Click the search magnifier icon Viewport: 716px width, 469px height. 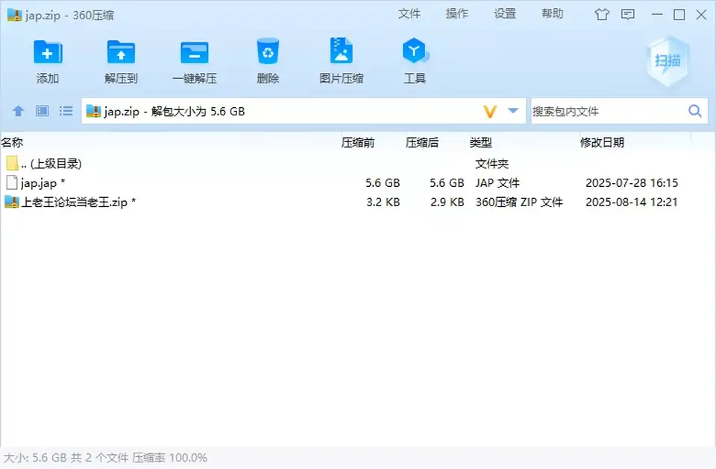point(695,111)
